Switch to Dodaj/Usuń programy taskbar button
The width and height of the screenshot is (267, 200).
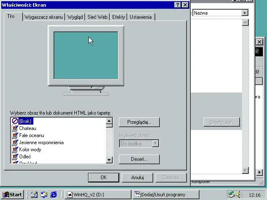pyautogui.click(x=166, y=195)
